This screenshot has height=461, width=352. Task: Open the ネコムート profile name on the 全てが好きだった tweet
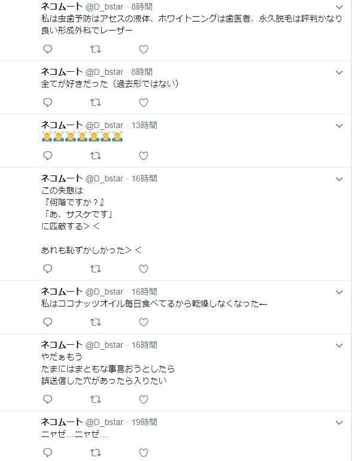[62, 72]
